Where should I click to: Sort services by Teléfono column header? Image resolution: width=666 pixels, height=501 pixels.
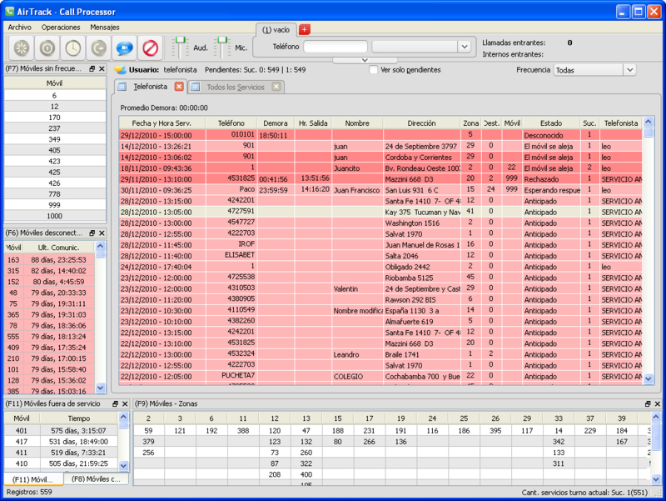(x=231, y=123)
